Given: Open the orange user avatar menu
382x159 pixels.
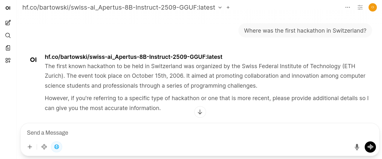Looking at the screenshot, I should pyautogui.click(x=372, y=7).
